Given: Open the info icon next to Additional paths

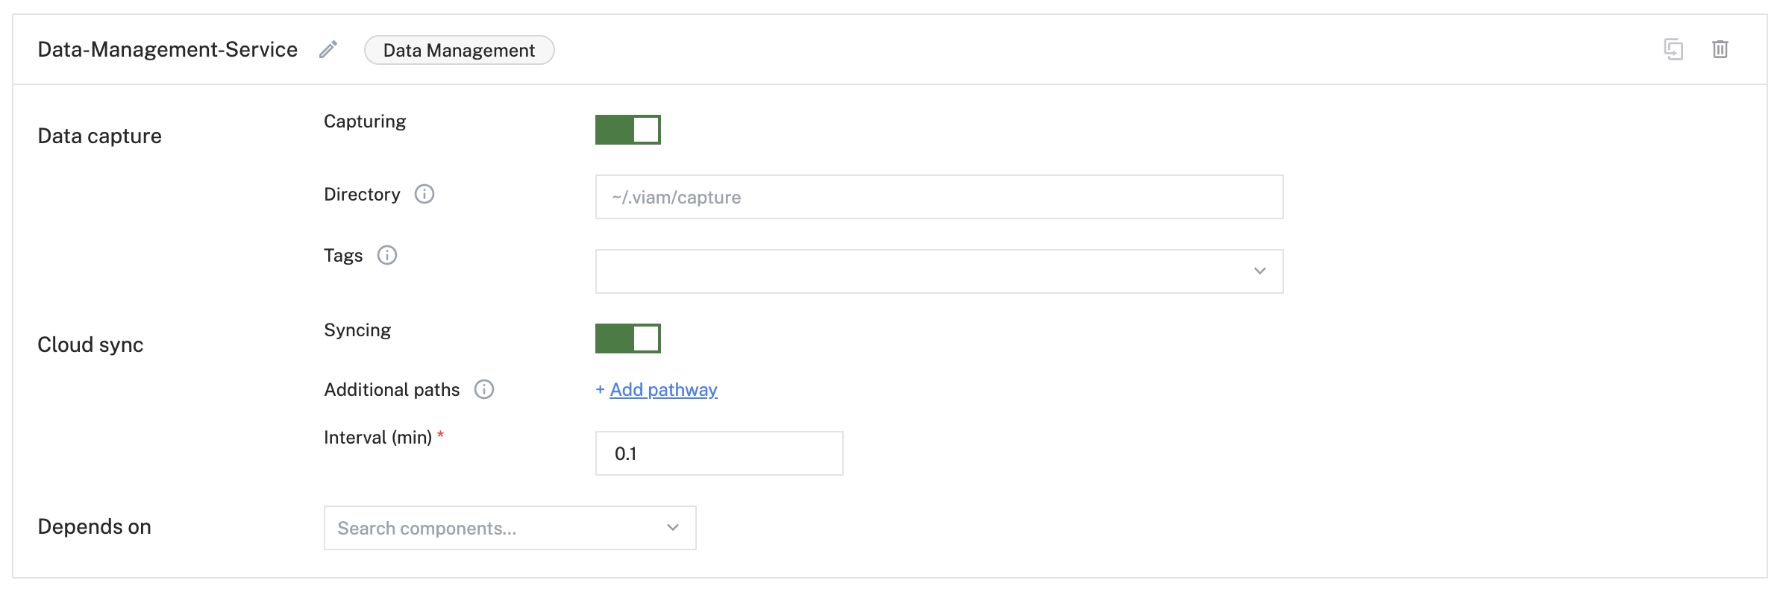Looking at the screenshot, I should (484, 389).
